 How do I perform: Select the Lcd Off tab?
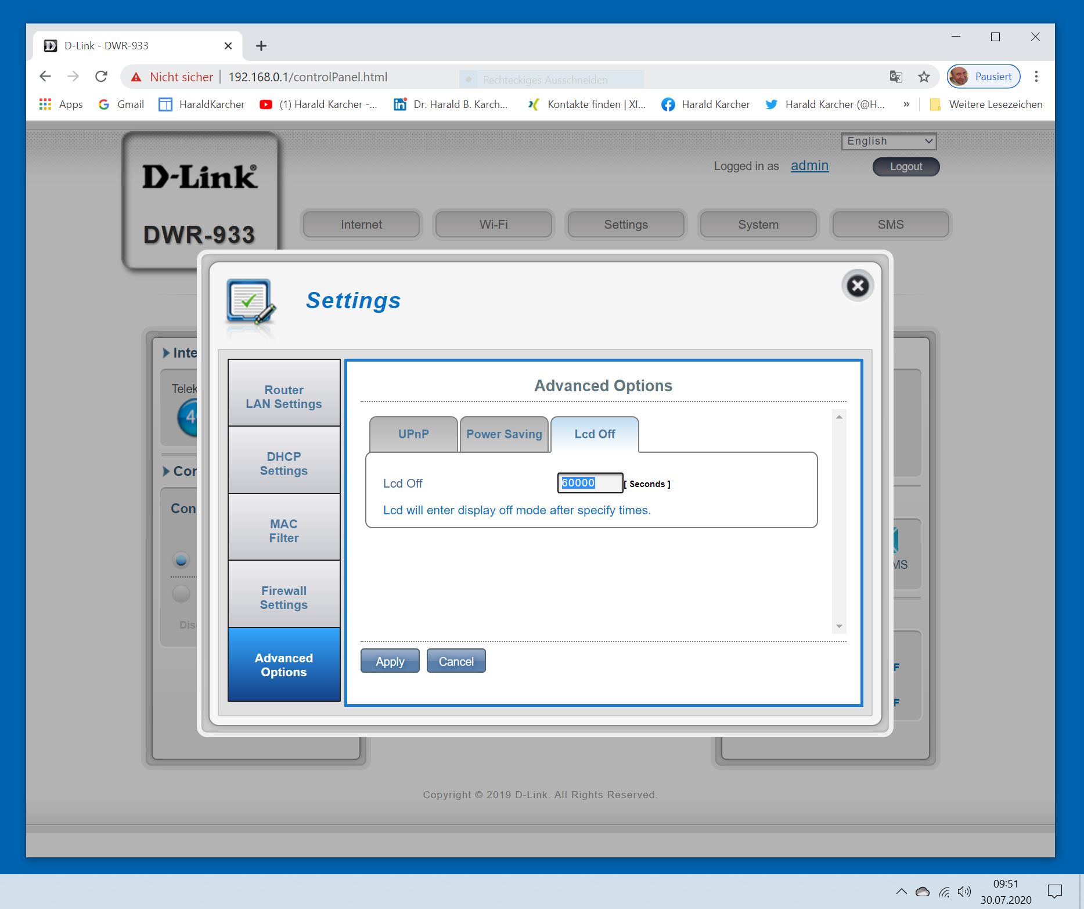click(595, 434)
